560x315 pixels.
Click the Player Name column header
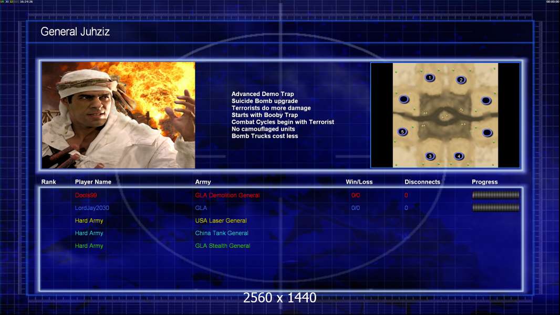(x=93, y=182)
